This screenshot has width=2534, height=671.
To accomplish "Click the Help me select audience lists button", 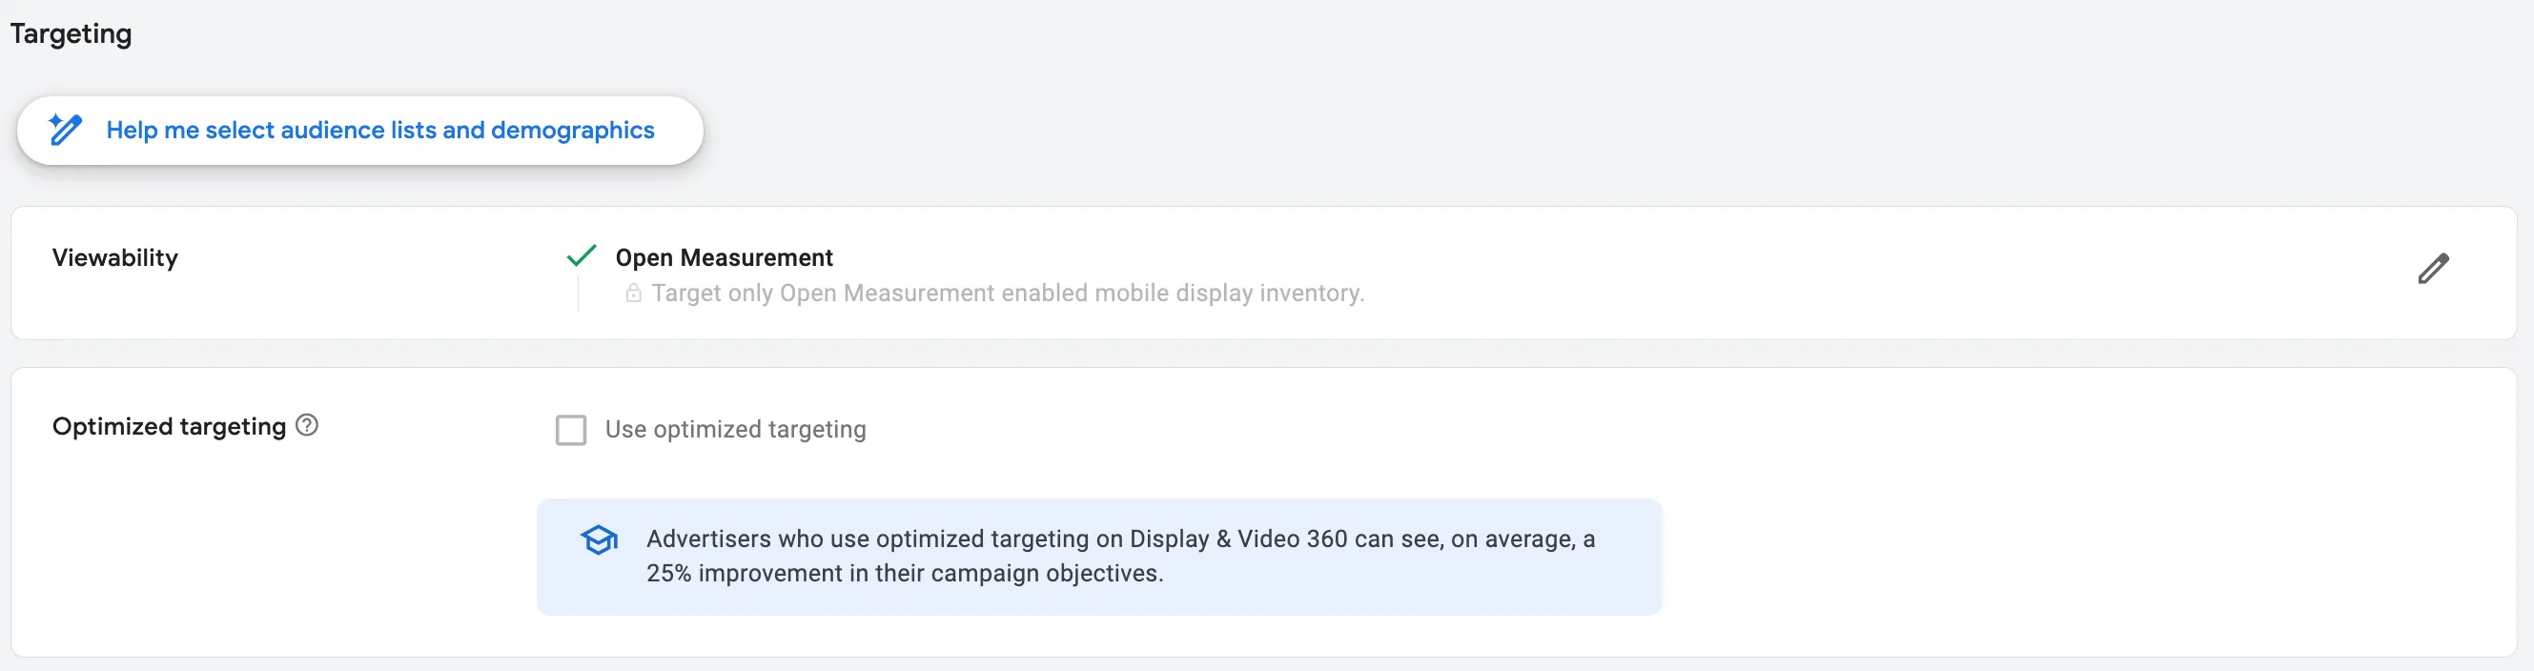I will click(x=359, y=130).
